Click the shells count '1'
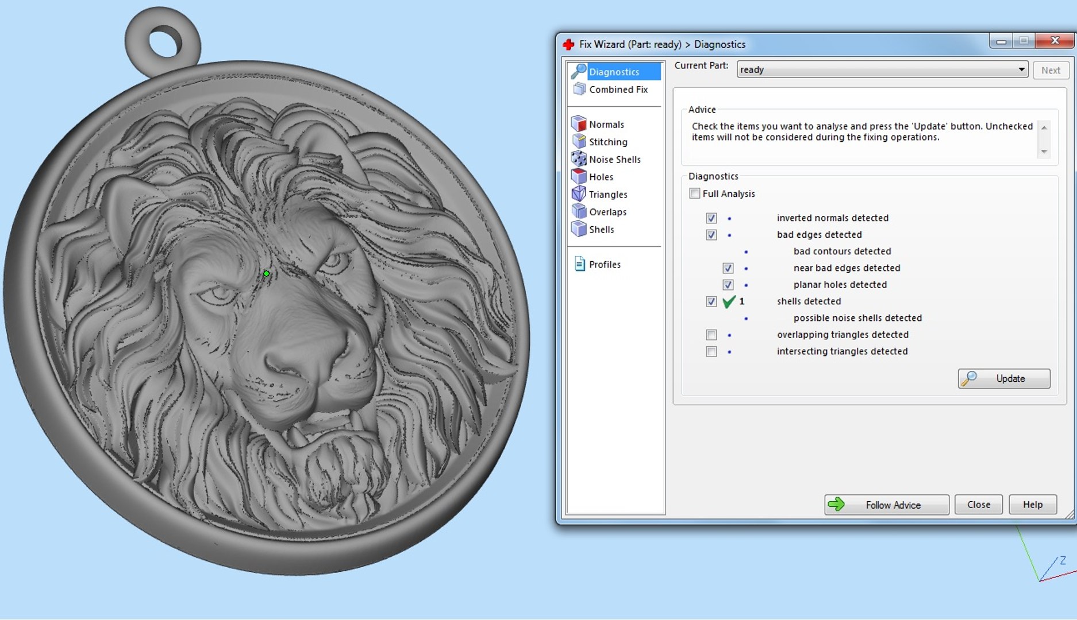The height and width of the screenshot is (620, 1077). point(741,301)
